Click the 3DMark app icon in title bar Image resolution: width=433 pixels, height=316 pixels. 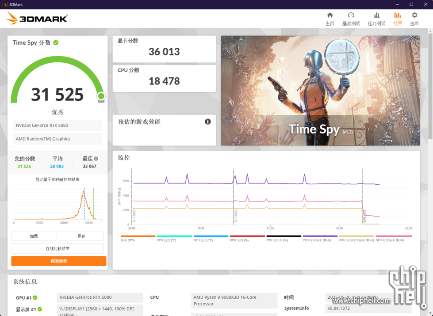pyautogui.click(x=5, y=4)
